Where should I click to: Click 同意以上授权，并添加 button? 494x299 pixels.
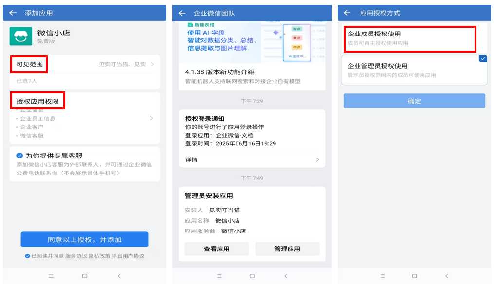(85, 240)
